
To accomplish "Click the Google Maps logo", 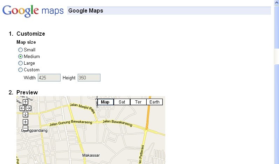I will click(x=33, y=11).
